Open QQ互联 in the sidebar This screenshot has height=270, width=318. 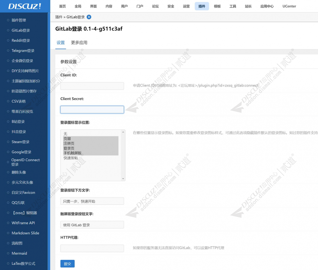[18, 203]
